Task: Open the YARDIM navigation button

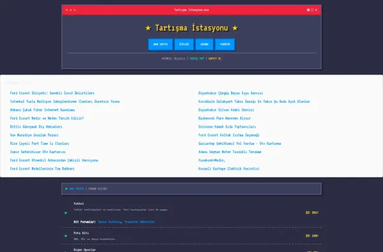Action: (x=225, y=44)
